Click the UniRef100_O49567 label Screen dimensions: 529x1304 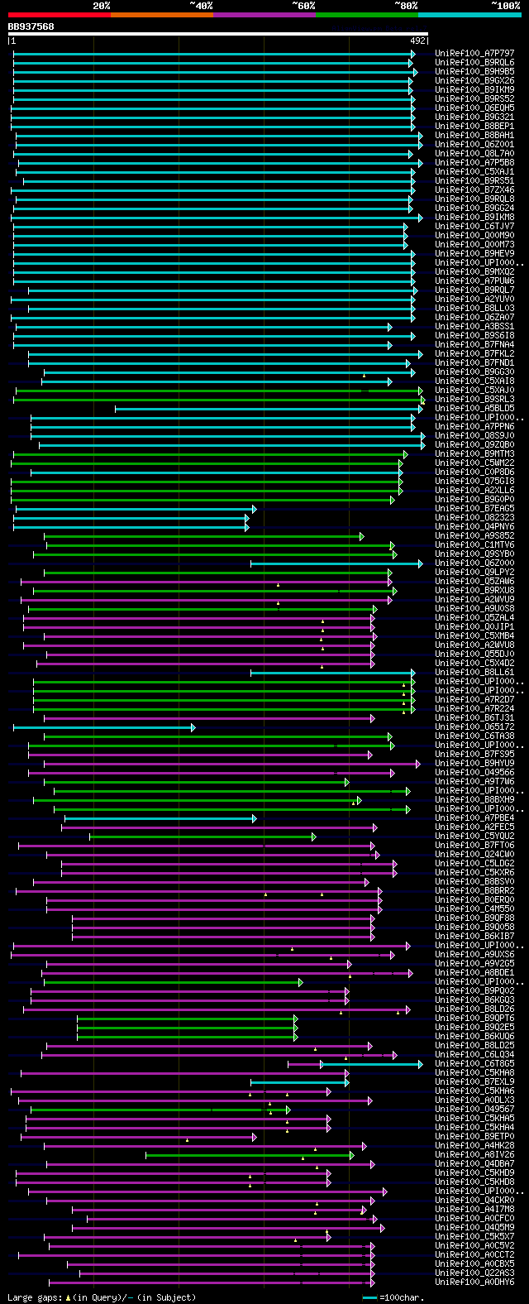click(x=474, y=1109)
